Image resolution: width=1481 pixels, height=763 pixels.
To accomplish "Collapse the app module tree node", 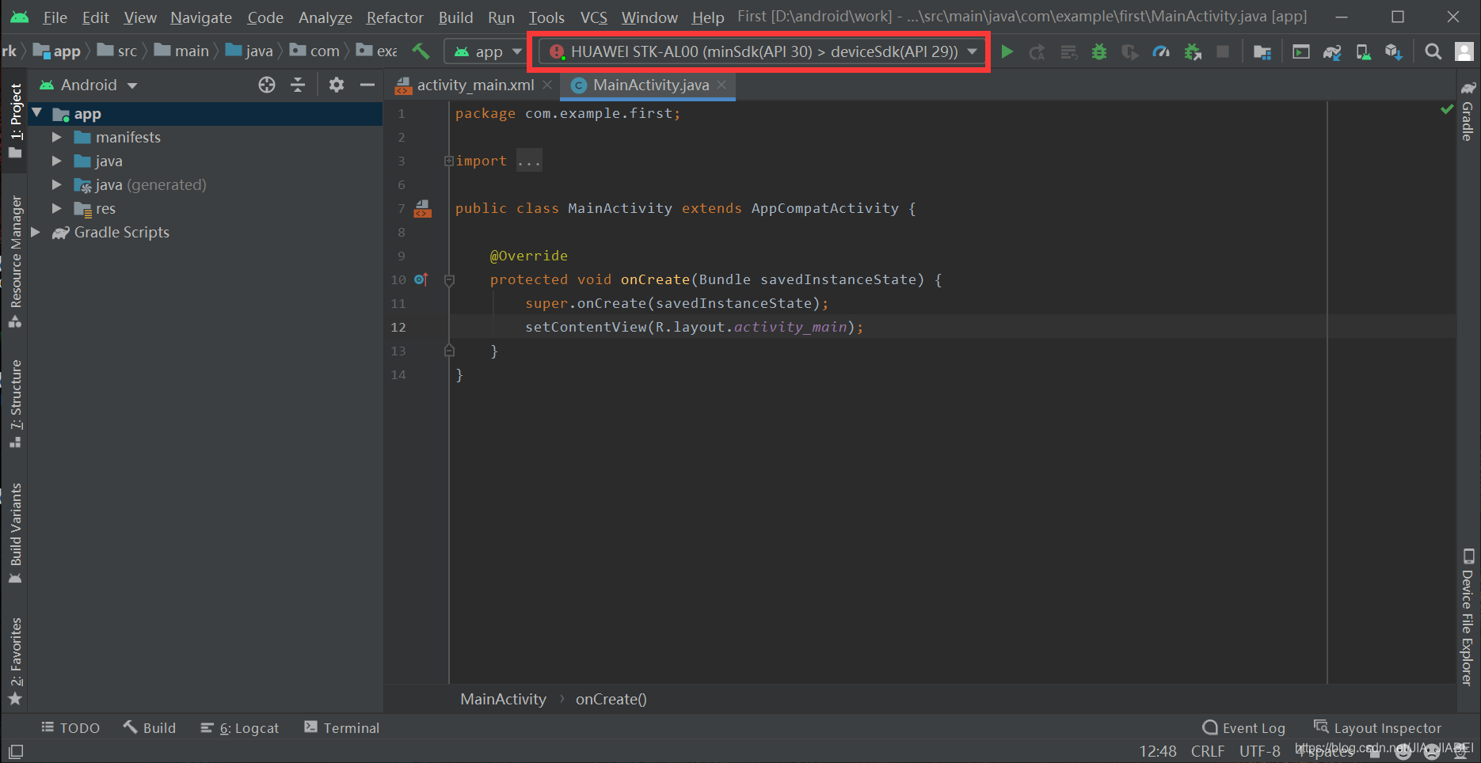I will tap(36, 113).
